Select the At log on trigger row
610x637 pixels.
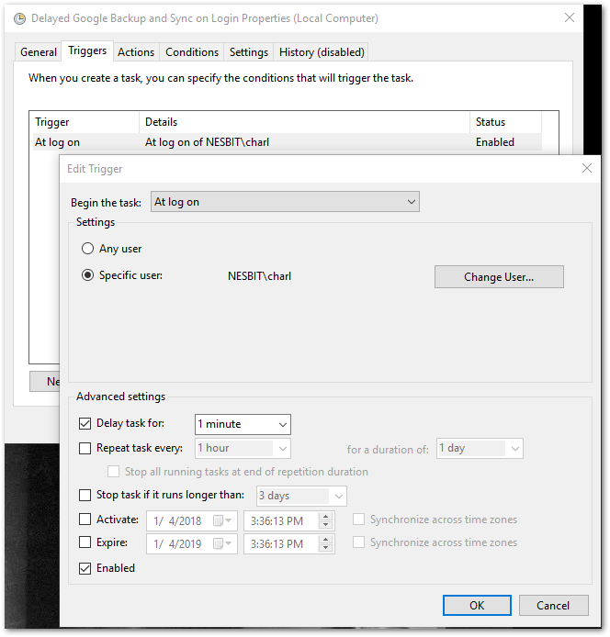click(x=288, y=142)
